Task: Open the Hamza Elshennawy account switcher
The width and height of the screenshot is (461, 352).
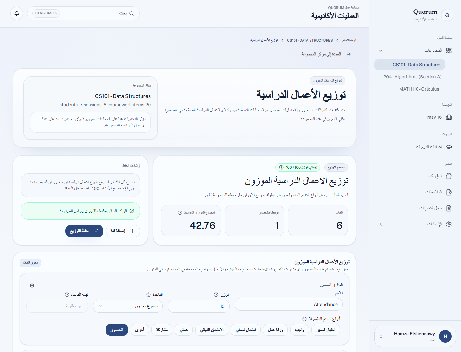Action: coord(415,336)
